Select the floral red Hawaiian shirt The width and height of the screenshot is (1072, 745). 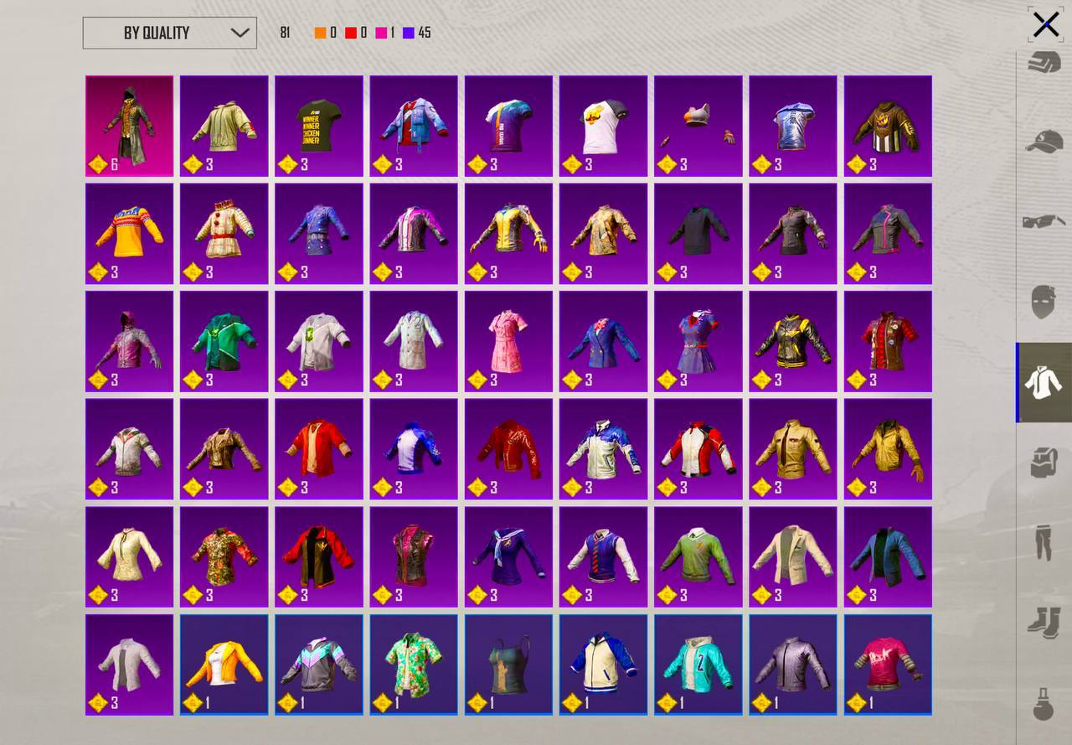tap(224, 556)
